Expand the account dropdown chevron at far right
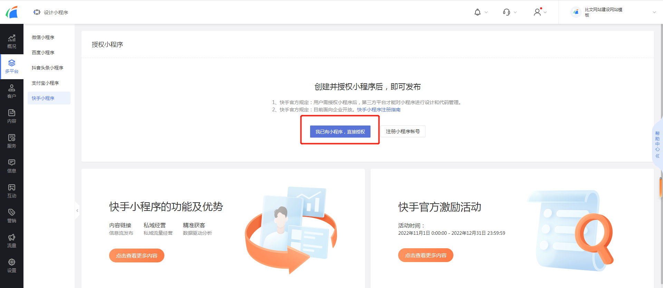Viewport: 663px width, 288px height. tap(654, 12)
